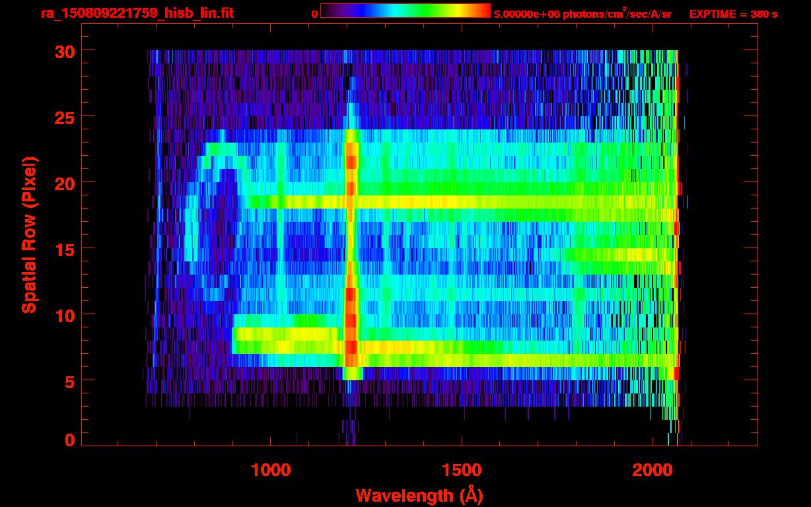
Task: Click the x-axis tick label 1000
Action: point(271,470)
